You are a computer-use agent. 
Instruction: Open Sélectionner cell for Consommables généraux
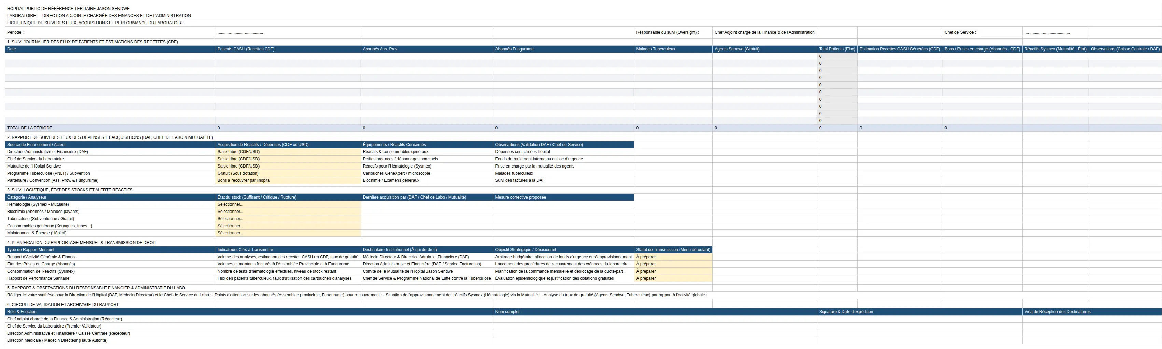pyautogui.click(x=288, y=226)
